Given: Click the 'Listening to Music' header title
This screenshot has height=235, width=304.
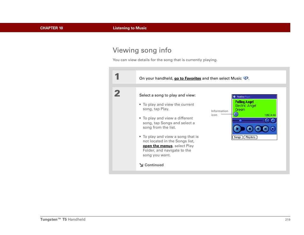Looking at the screenshot, I should pos(130,28).
